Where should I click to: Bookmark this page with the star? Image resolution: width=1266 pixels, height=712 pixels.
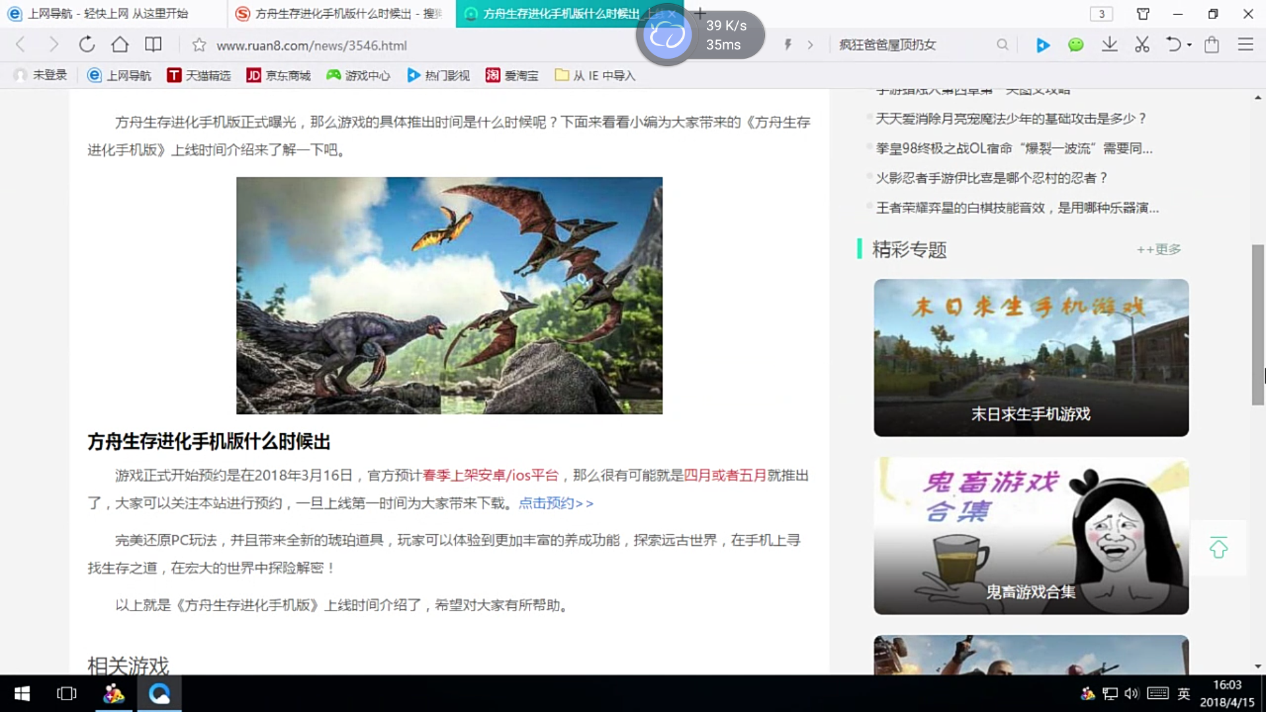click(199, 45)
